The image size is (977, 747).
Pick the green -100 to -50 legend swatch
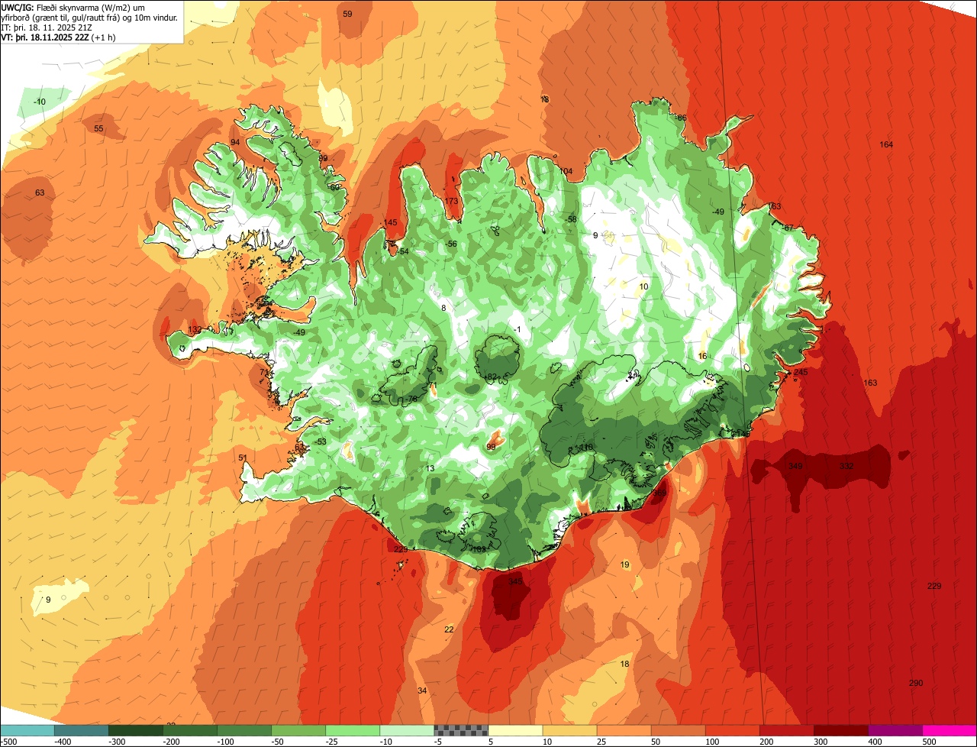tap(243, 730)
